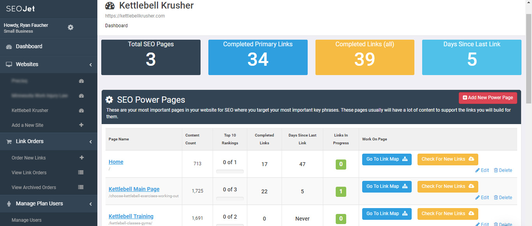Image resolution: width=532 pixels, height=226 pixels.
Task: Click the https://kettlebellkrusher.com URL under the heading
Action: pyautogui.click(x=135, y=16)
